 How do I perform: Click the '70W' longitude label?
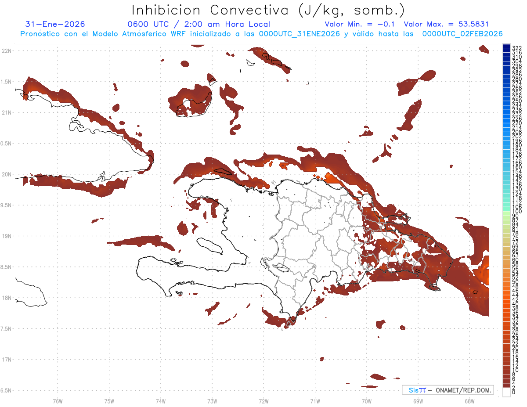[367, 401]
